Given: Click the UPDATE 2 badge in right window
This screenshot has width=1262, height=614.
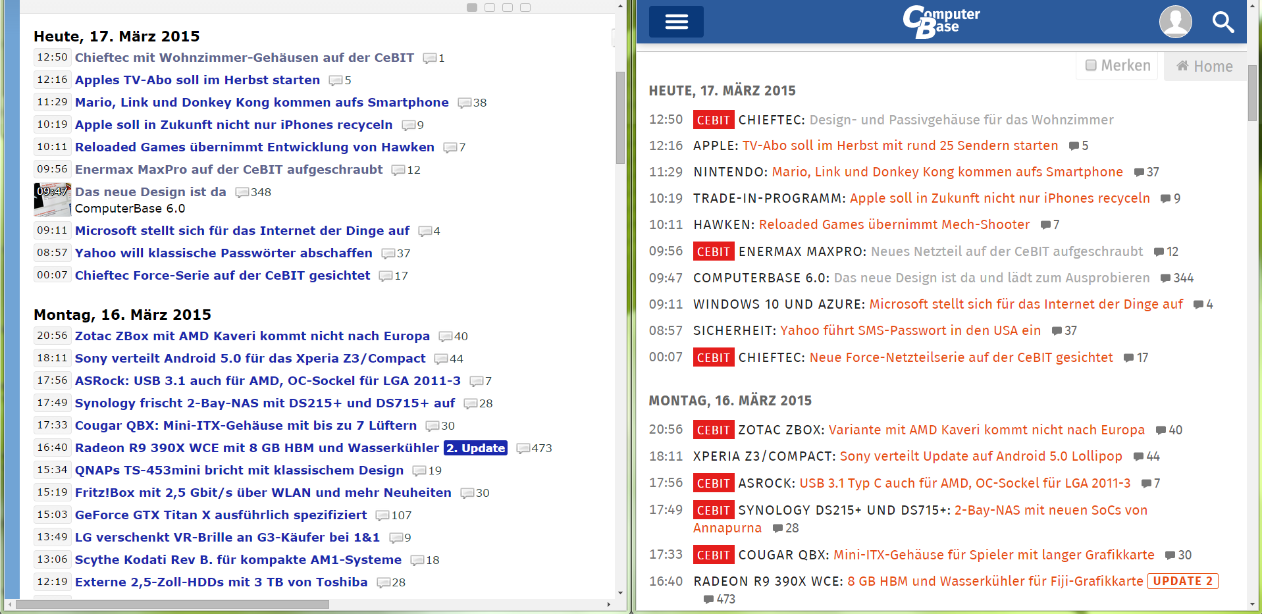Looking at the screenshot, I should pyautogui.click(x=1183, y=581).
